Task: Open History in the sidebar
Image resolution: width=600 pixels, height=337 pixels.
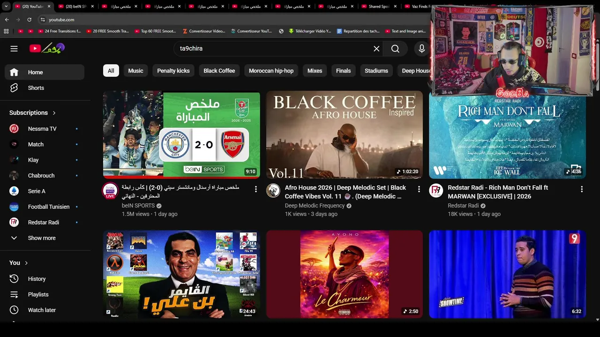Action: [45, 278]
